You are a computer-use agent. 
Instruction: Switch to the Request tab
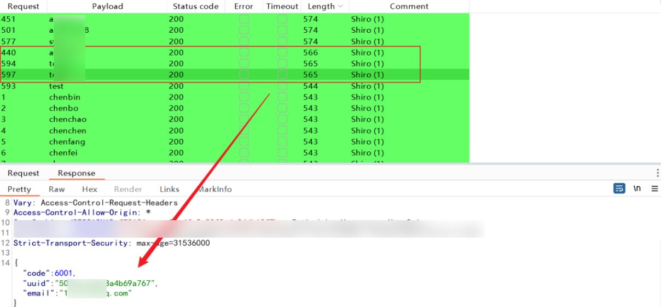pos(23,173)
